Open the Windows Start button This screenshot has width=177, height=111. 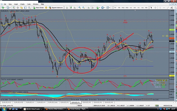pyautogui.click(x=4, y=109)
